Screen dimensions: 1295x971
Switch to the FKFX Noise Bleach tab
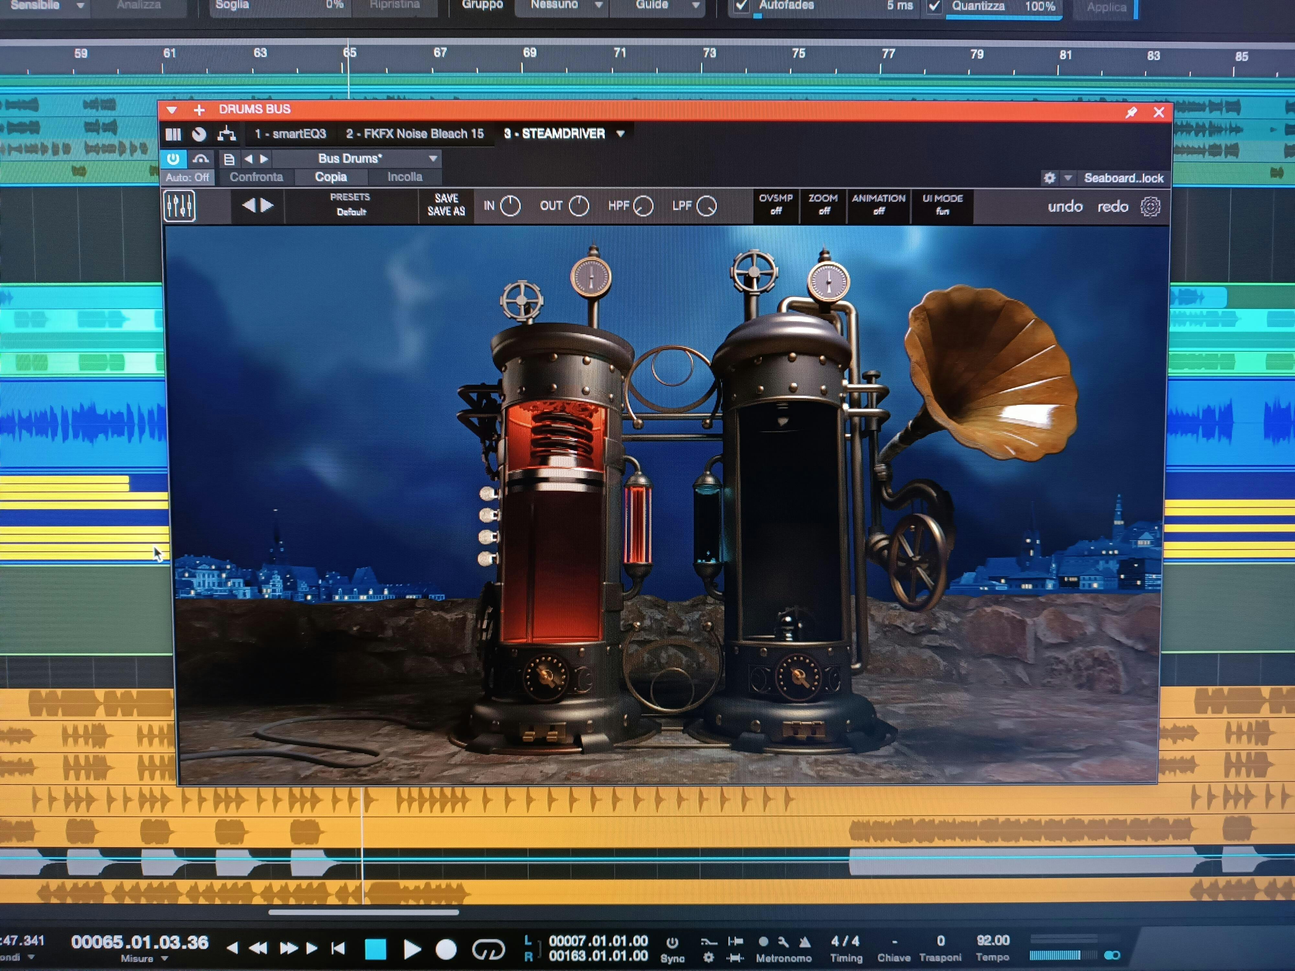414,134
